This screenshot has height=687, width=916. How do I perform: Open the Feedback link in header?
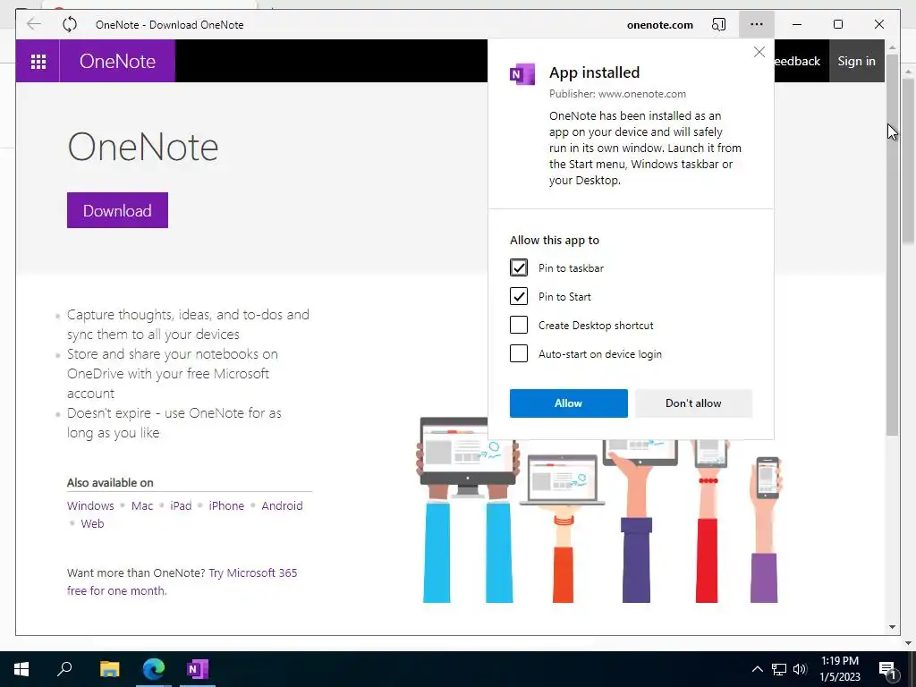(x=797, y=62)
